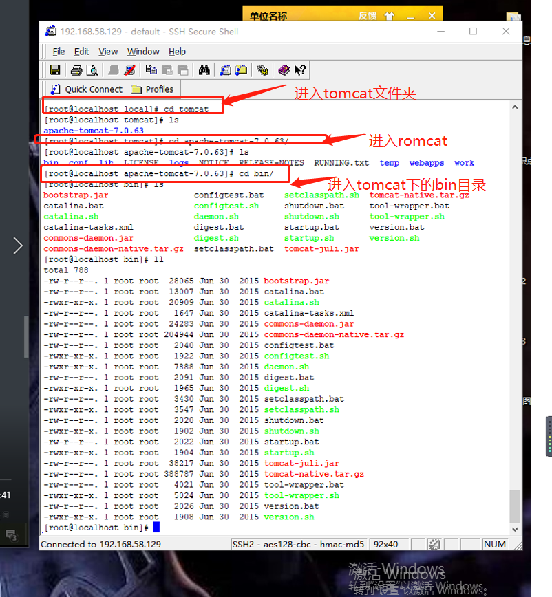Click 'tomcat-juli.jar' on the 38217 row
Screen dimensions: 552x597
pyautogui.click(x=301, y=464)
